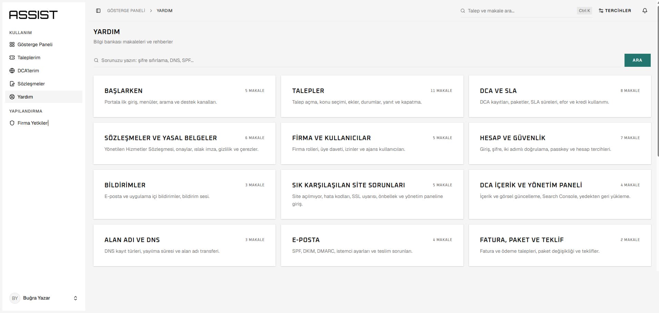Open the DCA ve SLA category card
659x313 pixels.
(x=560, y=96)
